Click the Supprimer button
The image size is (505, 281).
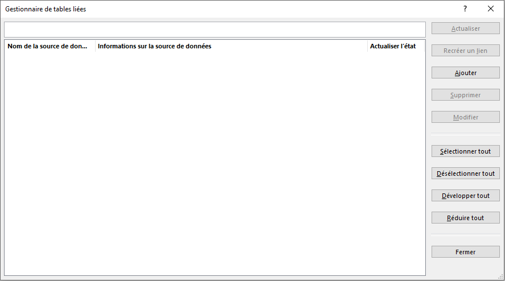[465, 95]
